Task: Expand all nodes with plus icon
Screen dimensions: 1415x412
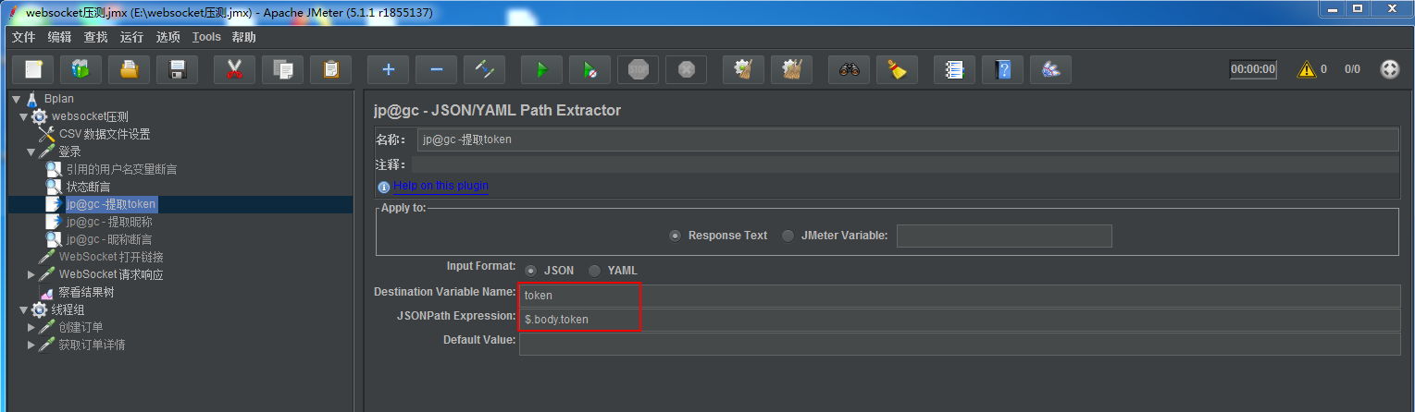Action: coord(388,69)
